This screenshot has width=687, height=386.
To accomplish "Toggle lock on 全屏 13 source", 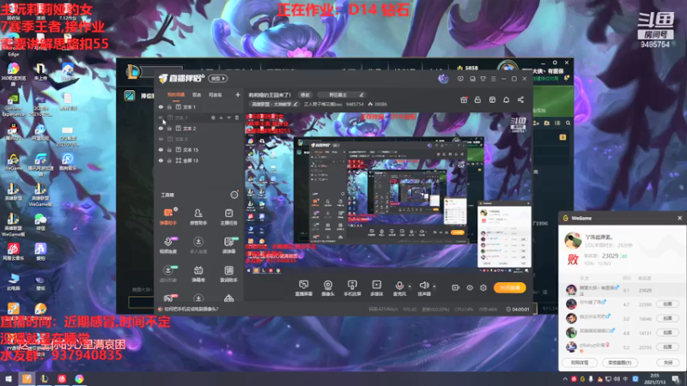I will tap(169, 160).
